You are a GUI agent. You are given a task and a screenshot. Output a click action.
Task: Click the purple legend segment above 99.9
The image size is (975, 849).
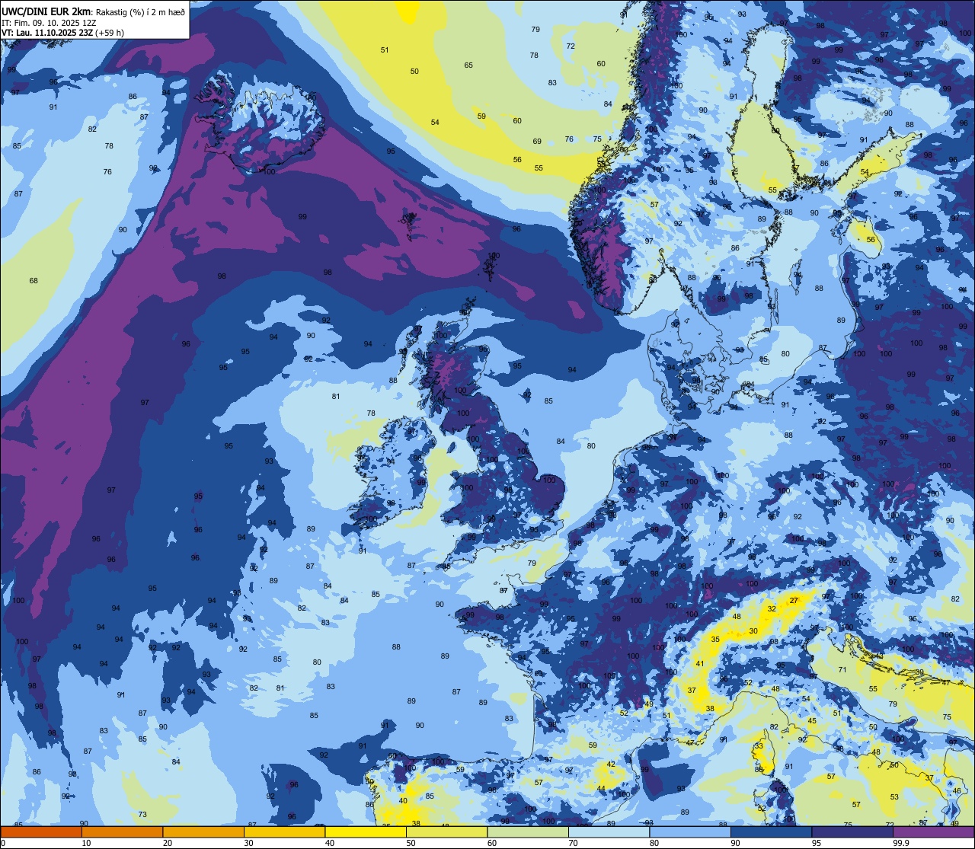934,831
